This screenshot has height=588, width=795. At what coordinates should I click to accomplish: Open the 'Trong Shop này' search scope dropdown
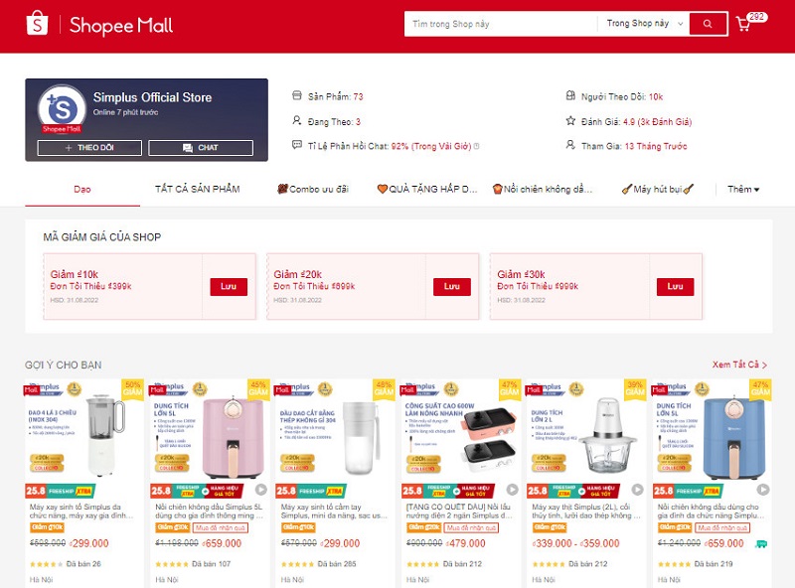coord(645,23)
